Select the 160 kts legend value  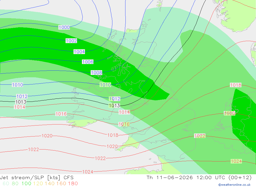[x=61, y=184]
